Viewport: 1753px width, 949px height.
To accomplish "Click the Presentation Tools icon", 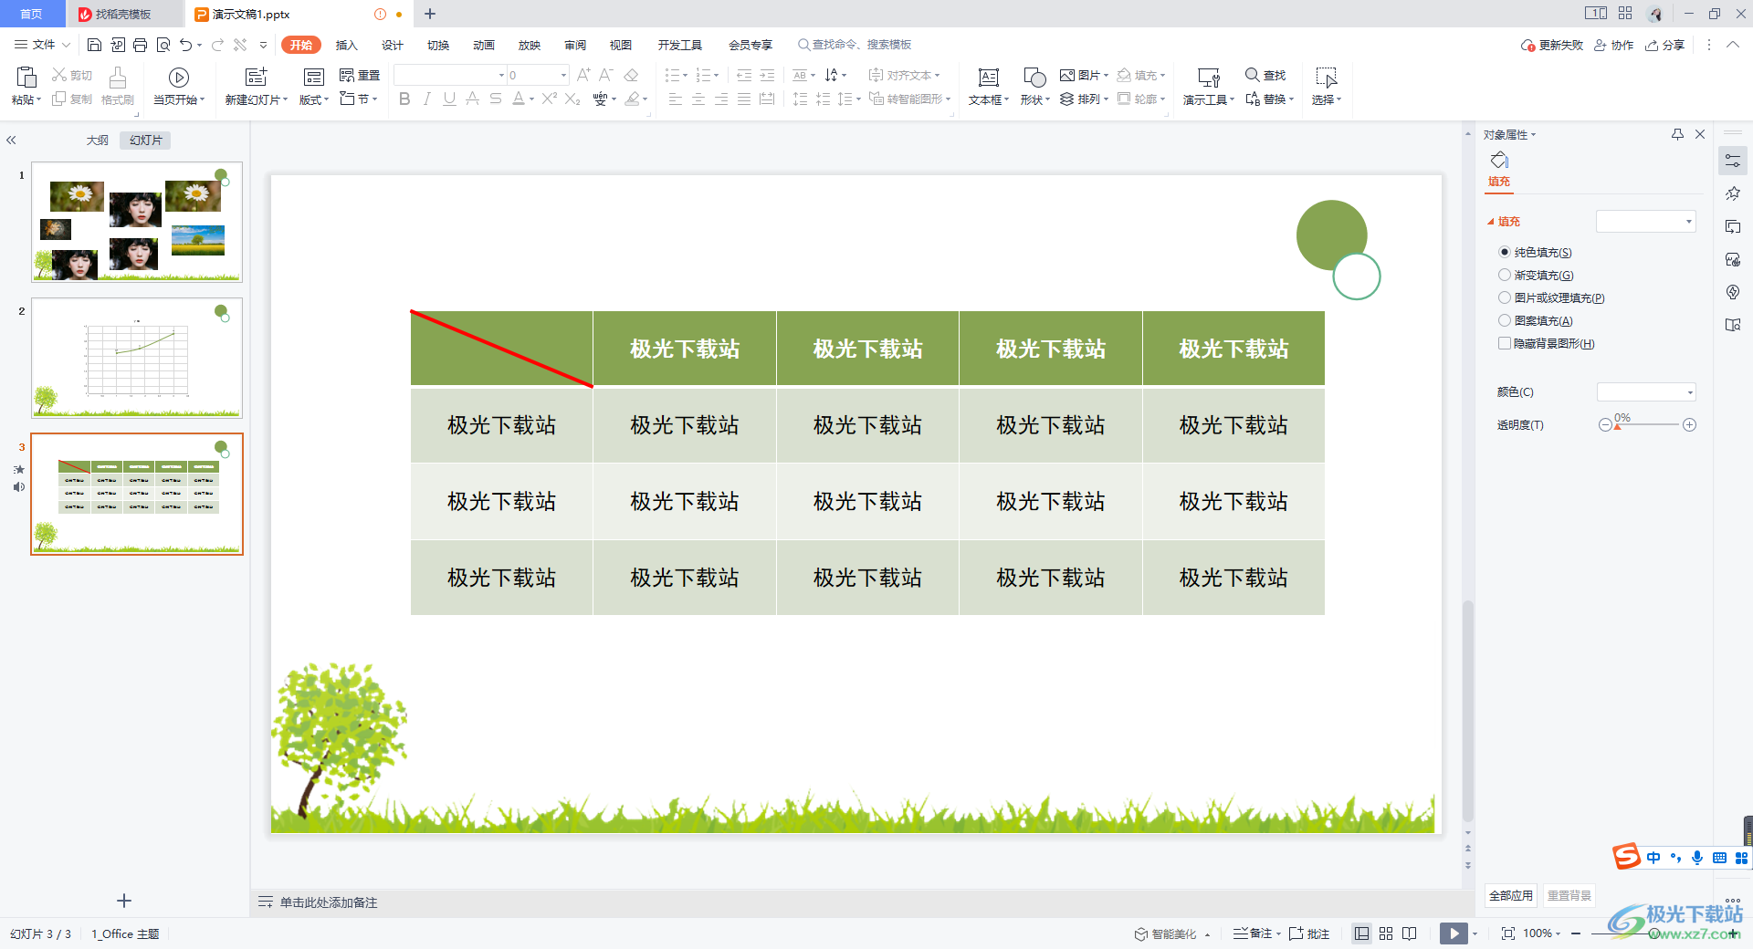I will click(x=1208, y=78).
